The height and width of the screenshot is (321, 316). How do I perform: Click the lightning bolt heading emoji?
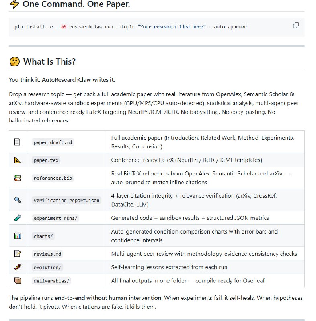point(14,4)
